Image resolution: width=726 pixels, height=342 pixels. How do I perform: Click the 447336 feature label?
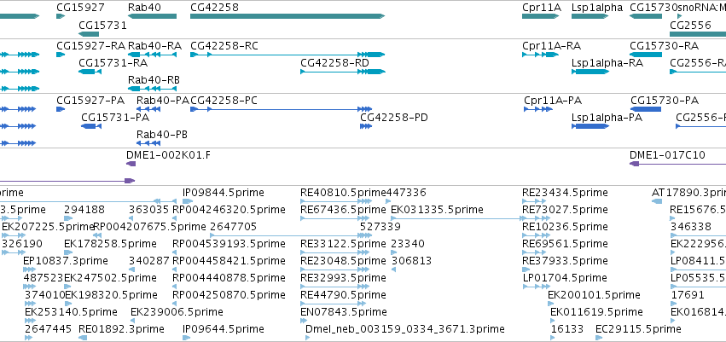click(406, 193)
